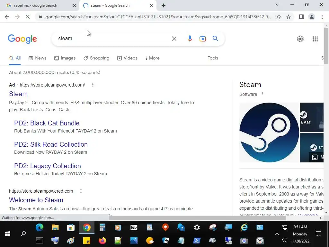This screenshot has width=329, height=247.
Task: Open Calculator from the taskbar
Action: (102, 227)
